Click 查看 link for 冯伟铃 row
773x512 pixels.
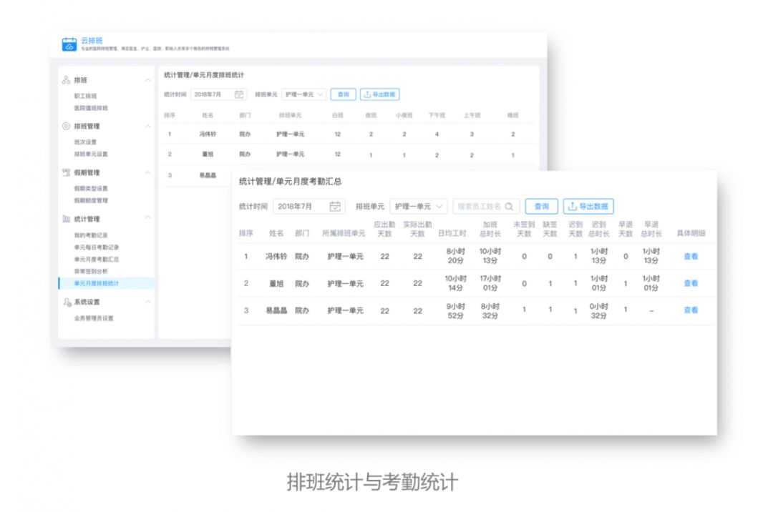point(691,257)
